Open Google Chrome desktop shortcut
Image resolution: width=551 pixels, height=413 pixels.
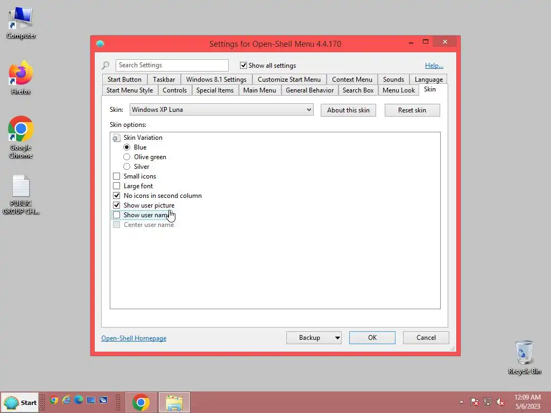tap(21, 137)
